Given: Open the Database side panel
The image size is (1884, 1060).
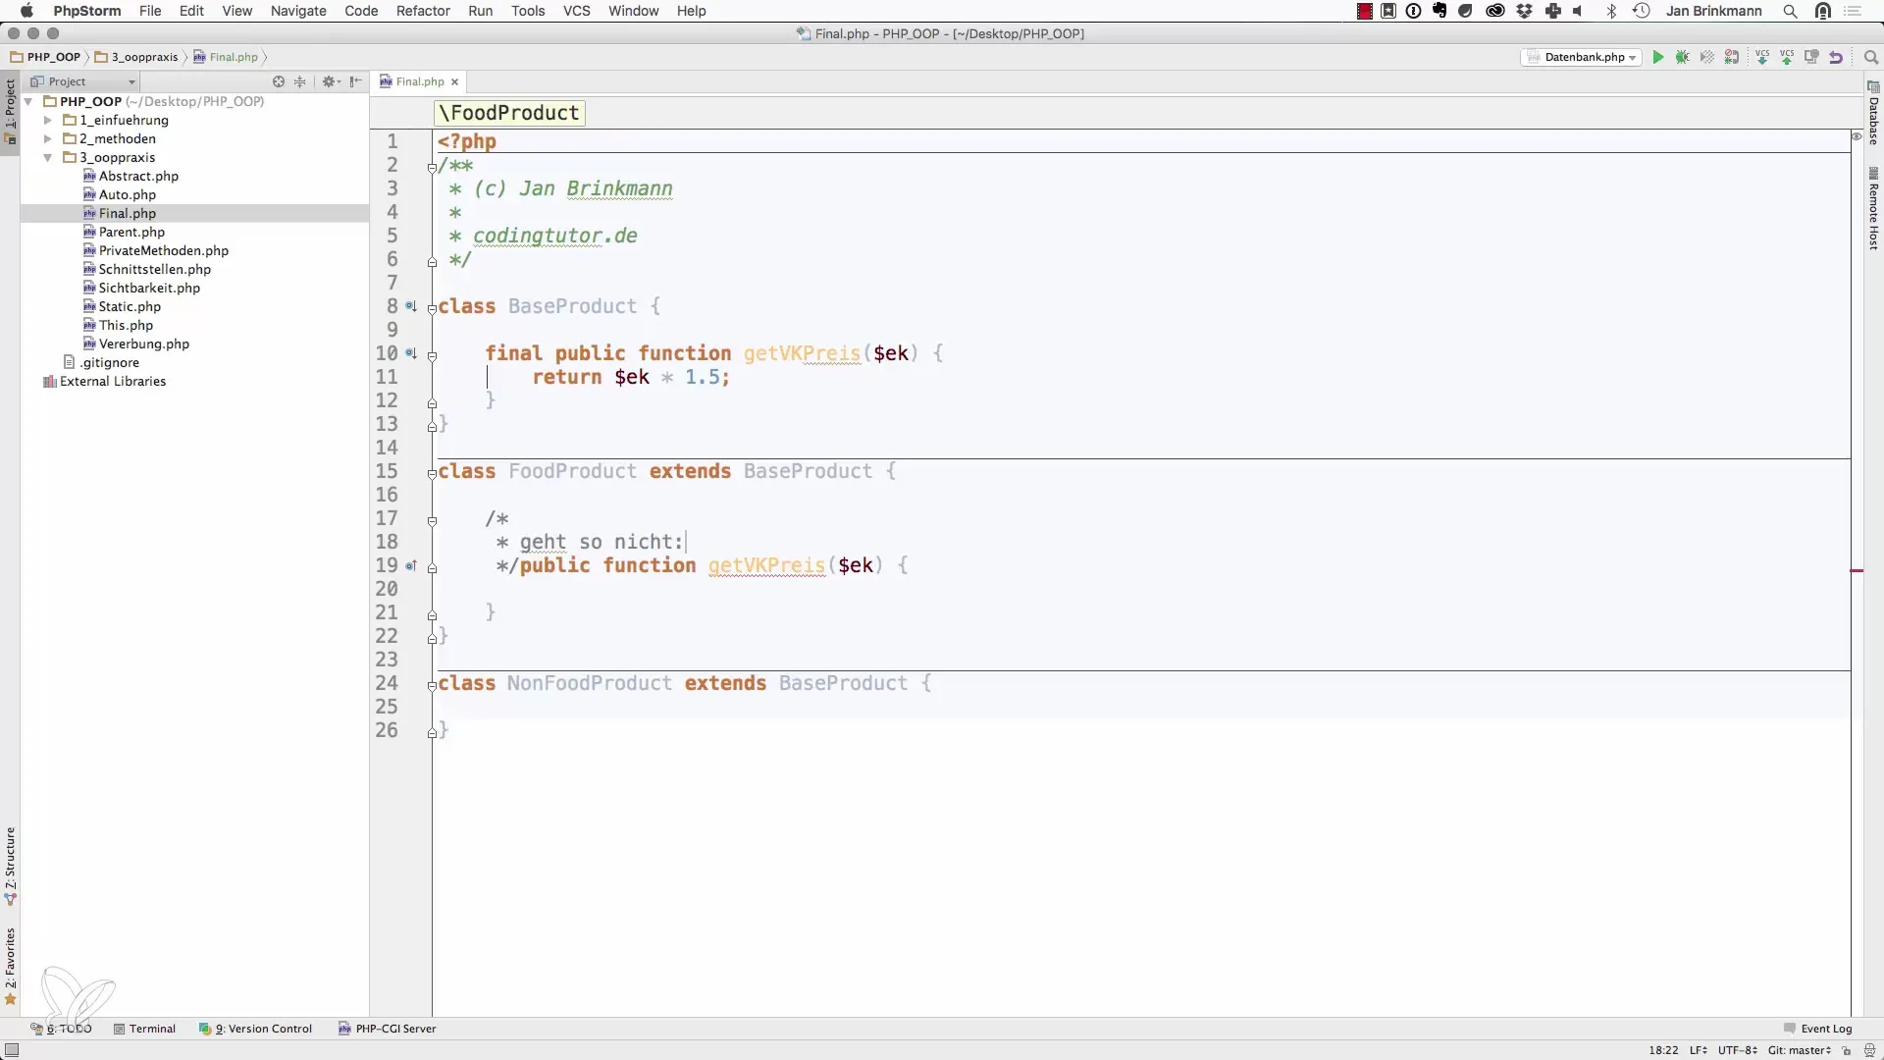Looking at the screenshot, I should pos(1873,113).
